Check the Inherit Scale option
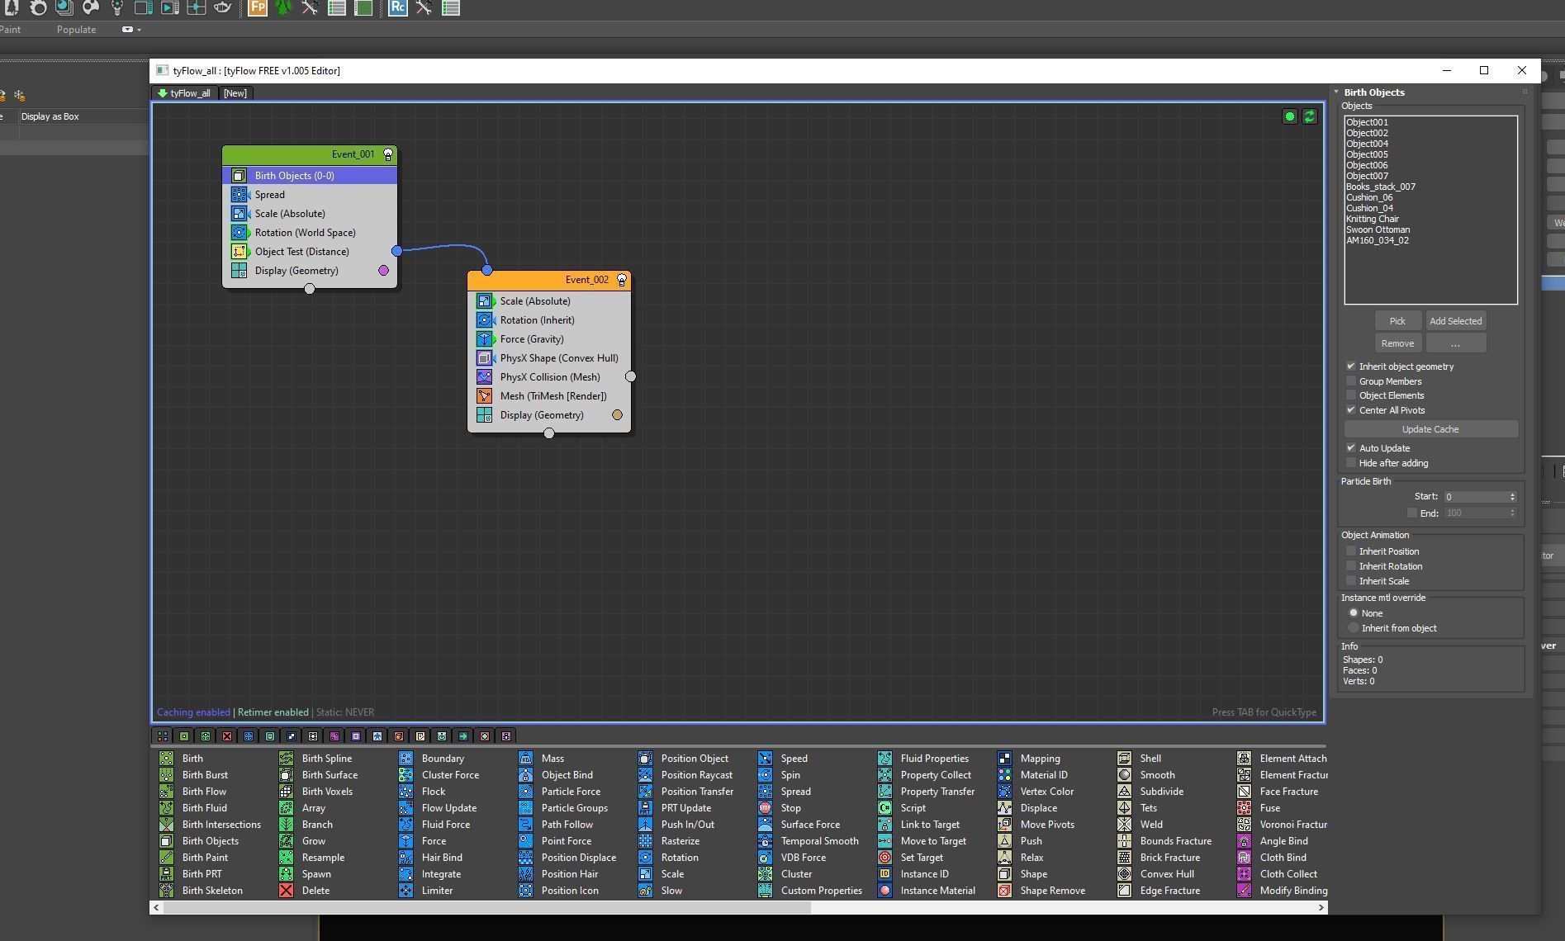Screen dimensions: 1565x941 click(x=1351, y=581)
